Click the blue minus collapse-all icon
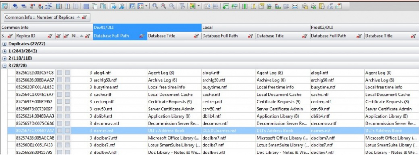 click(x=24, y=6)
